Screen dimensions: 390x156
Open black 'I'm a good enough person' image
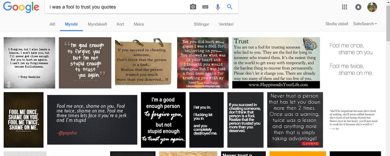163,120
